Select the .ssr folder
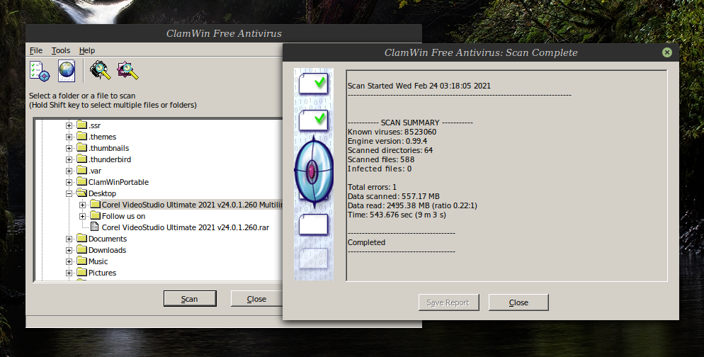Image resolution: width=704 pixels, height=357 pixels. 94,126
